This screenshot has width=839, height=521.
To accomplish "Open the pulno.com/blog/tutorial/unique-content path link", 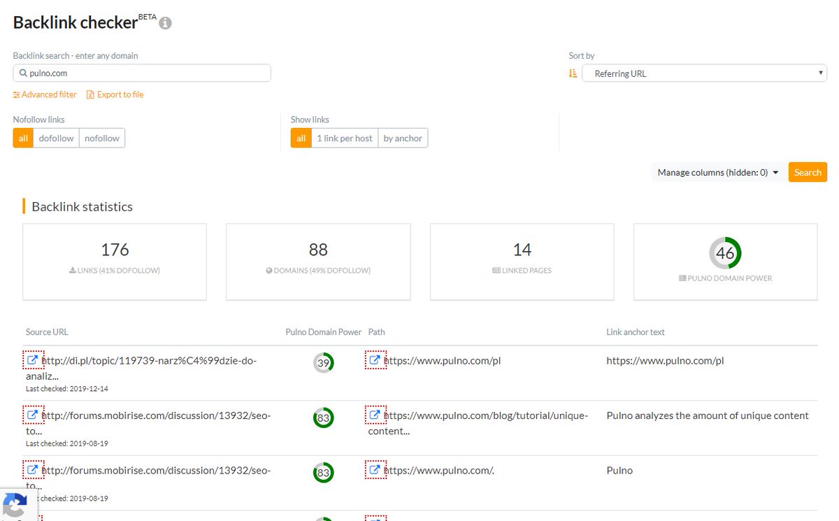I will pos(478,422).
